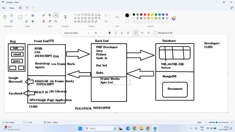235x132 pixels.
Task: Select the Fill bucket tool
Action: click(50, 15)
